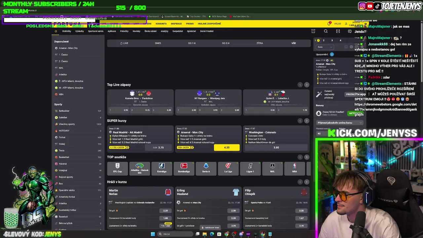Viewport: 423px width, 238px height.
Task: Open Tenis in the sports sidebar
Action: [x=78, y=150]
